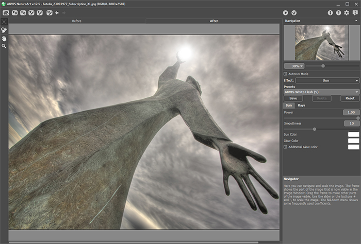Image resolution: width=361 pixels, height=244 pixels.
Task: Open Preferences with the gear icon
Action: click(347, 12)
